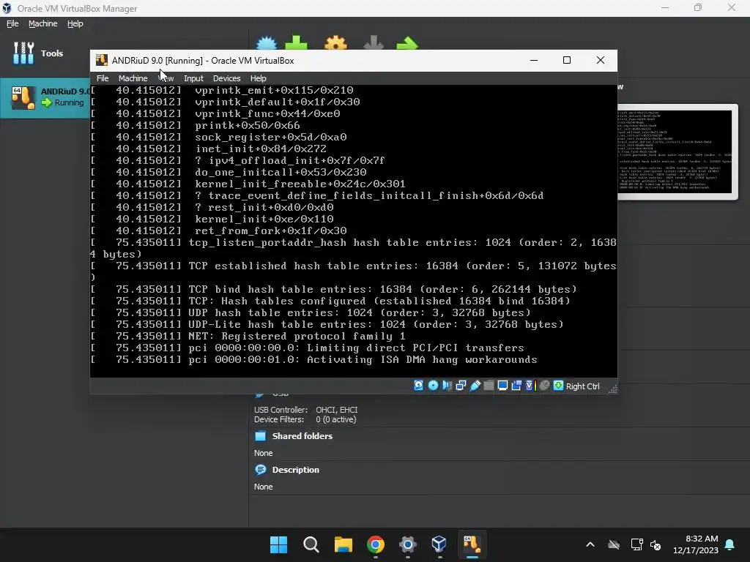Click the Description section header
Screen dimensions: 750x562
[296, 470]
